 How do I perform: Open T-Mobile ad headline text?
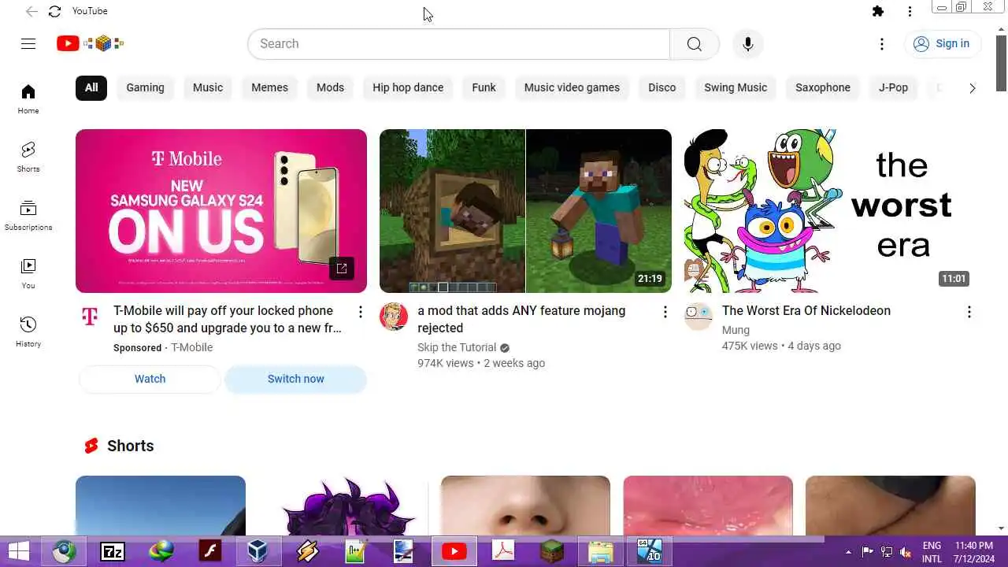[228, 319]
